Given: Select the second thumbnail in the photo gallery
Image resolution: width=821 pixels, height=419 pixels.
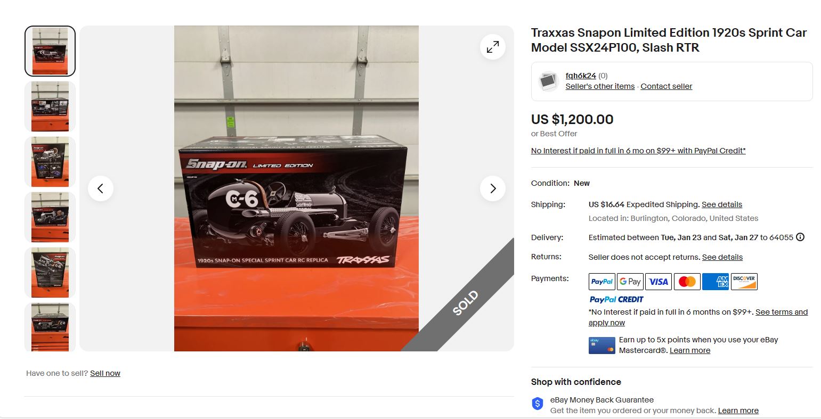Looking at the screenshot, I should [50, 106].
